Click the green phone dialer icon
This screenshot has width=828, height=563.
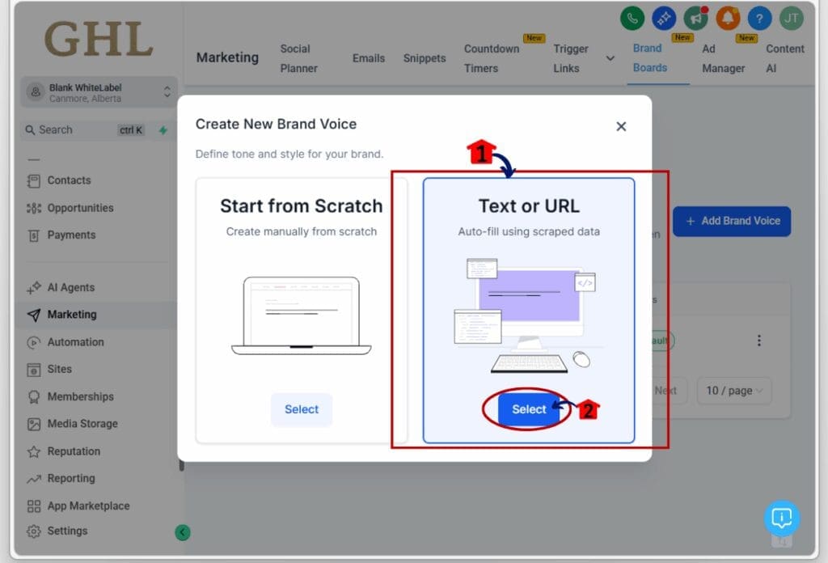pyautogui.click(x=632, y=19)
